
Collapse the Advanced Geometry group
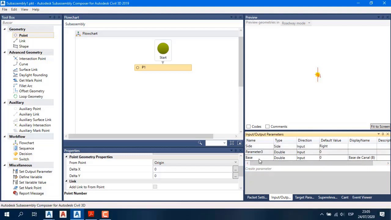[5, 53]
